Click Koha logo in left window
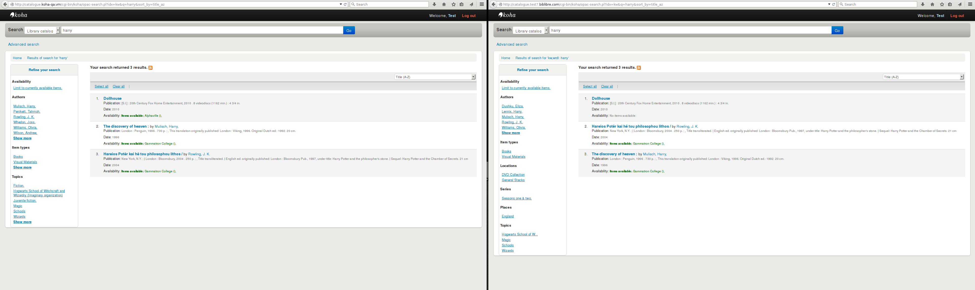The image size is (975, 290). coord(19,15)
